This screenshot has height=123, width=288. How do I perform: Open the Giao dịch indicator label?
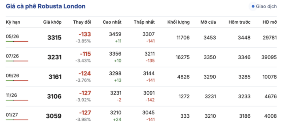tap(266, 7)
